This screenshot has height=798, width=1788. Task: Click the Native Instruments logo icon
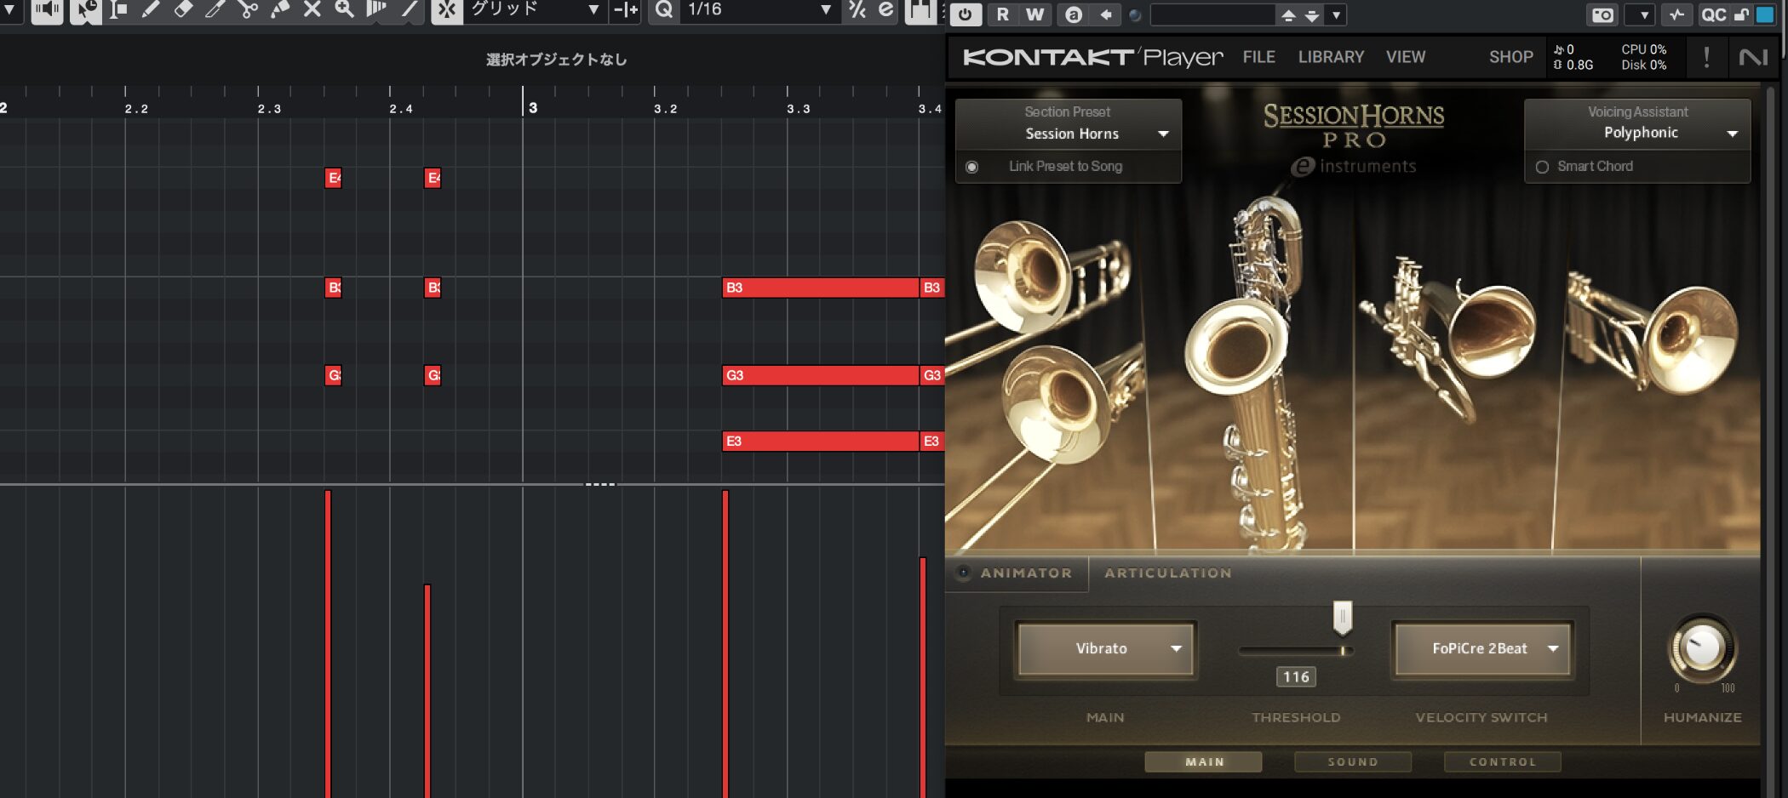(1753, 57)
